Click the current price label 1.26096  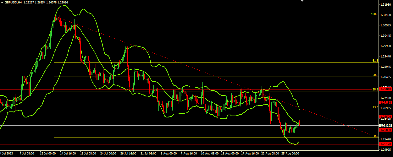(386, 125)
